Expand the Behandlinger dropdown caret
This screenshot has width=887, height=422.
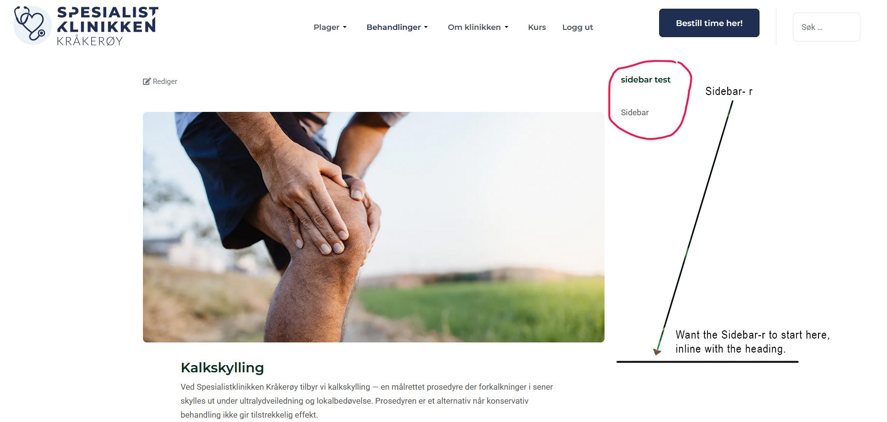[x=426, y=27]
